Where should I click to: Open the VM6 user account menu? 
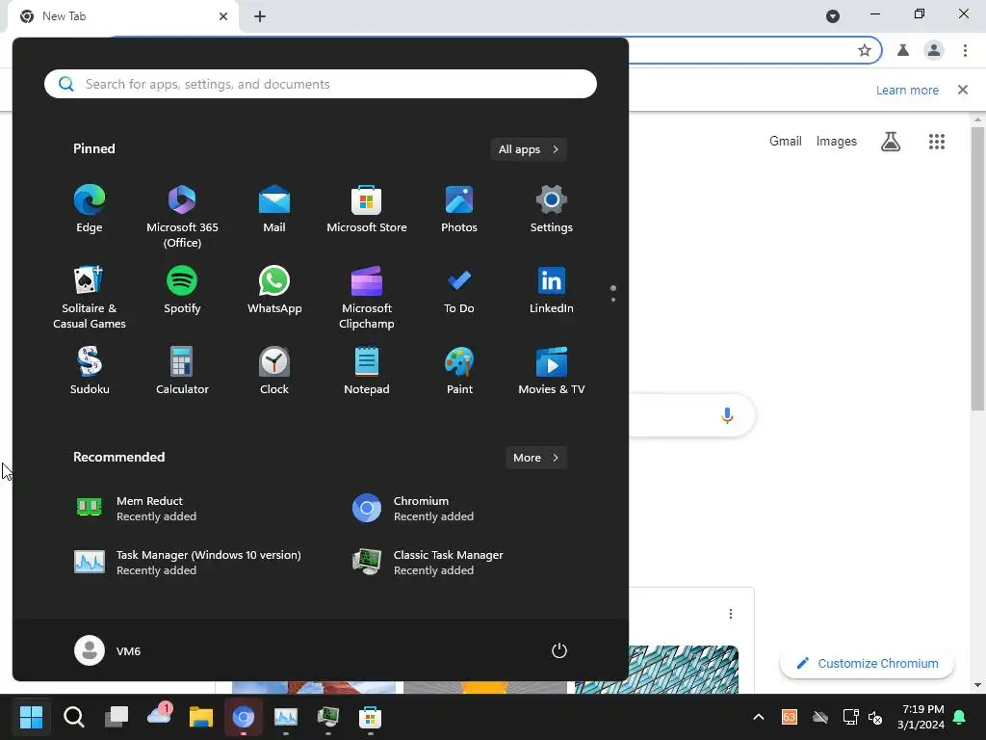click(x=108, y=650)
